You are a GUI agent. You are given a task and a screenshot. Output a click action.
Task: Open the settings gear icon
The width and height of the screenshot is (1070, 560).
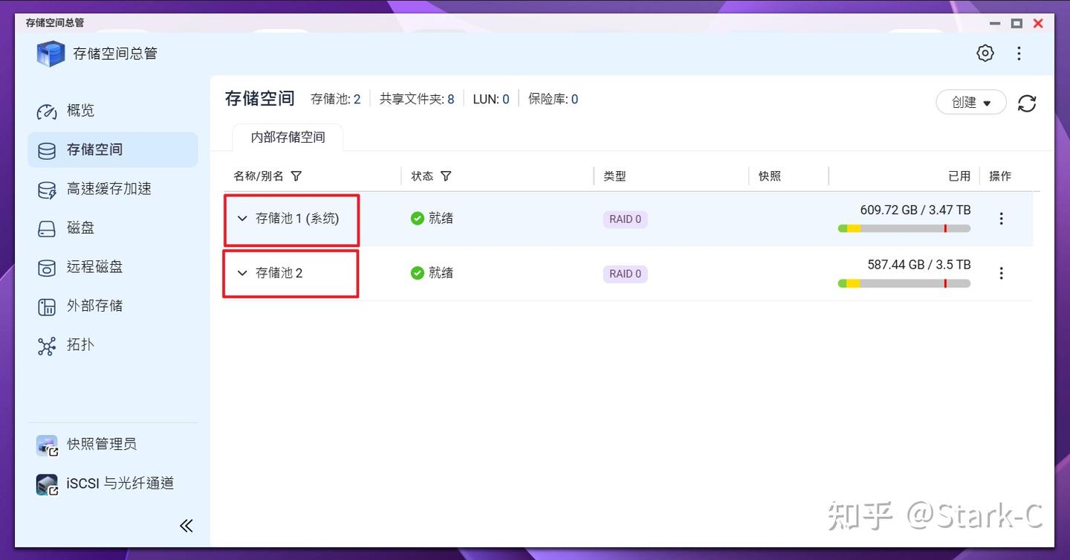[x=985, y=53]
